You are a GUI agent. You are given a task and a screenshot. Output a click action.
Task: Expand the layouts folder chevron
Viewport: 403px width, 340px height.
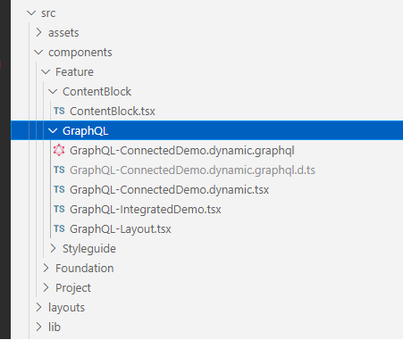(38, 307)
